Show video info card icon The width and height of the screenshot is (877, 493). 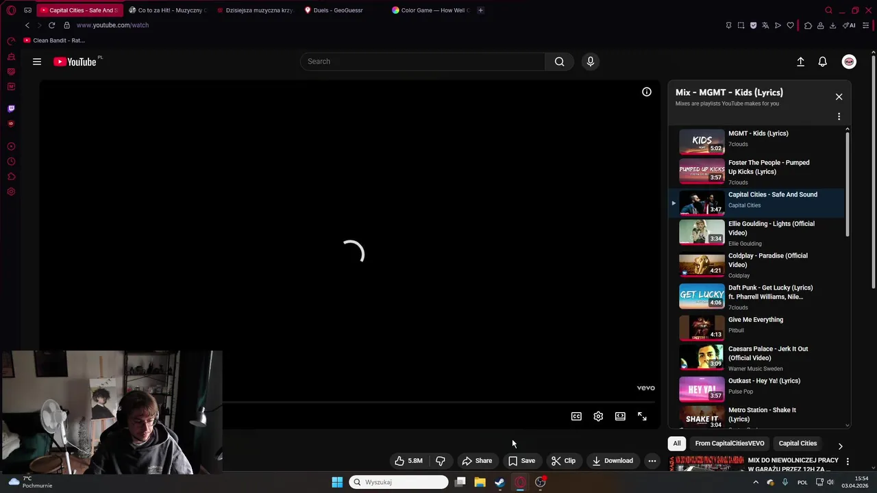647,92
